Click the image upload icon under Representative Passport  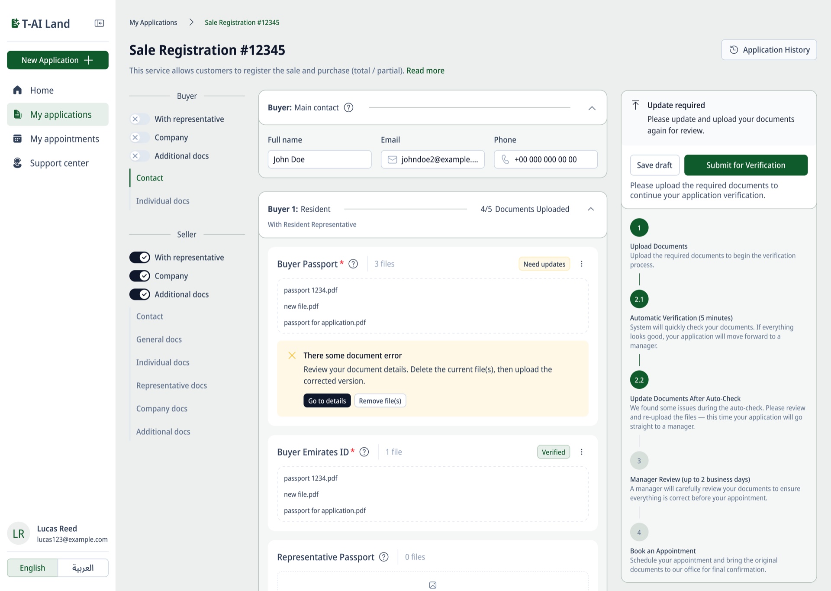click(432, 585)
